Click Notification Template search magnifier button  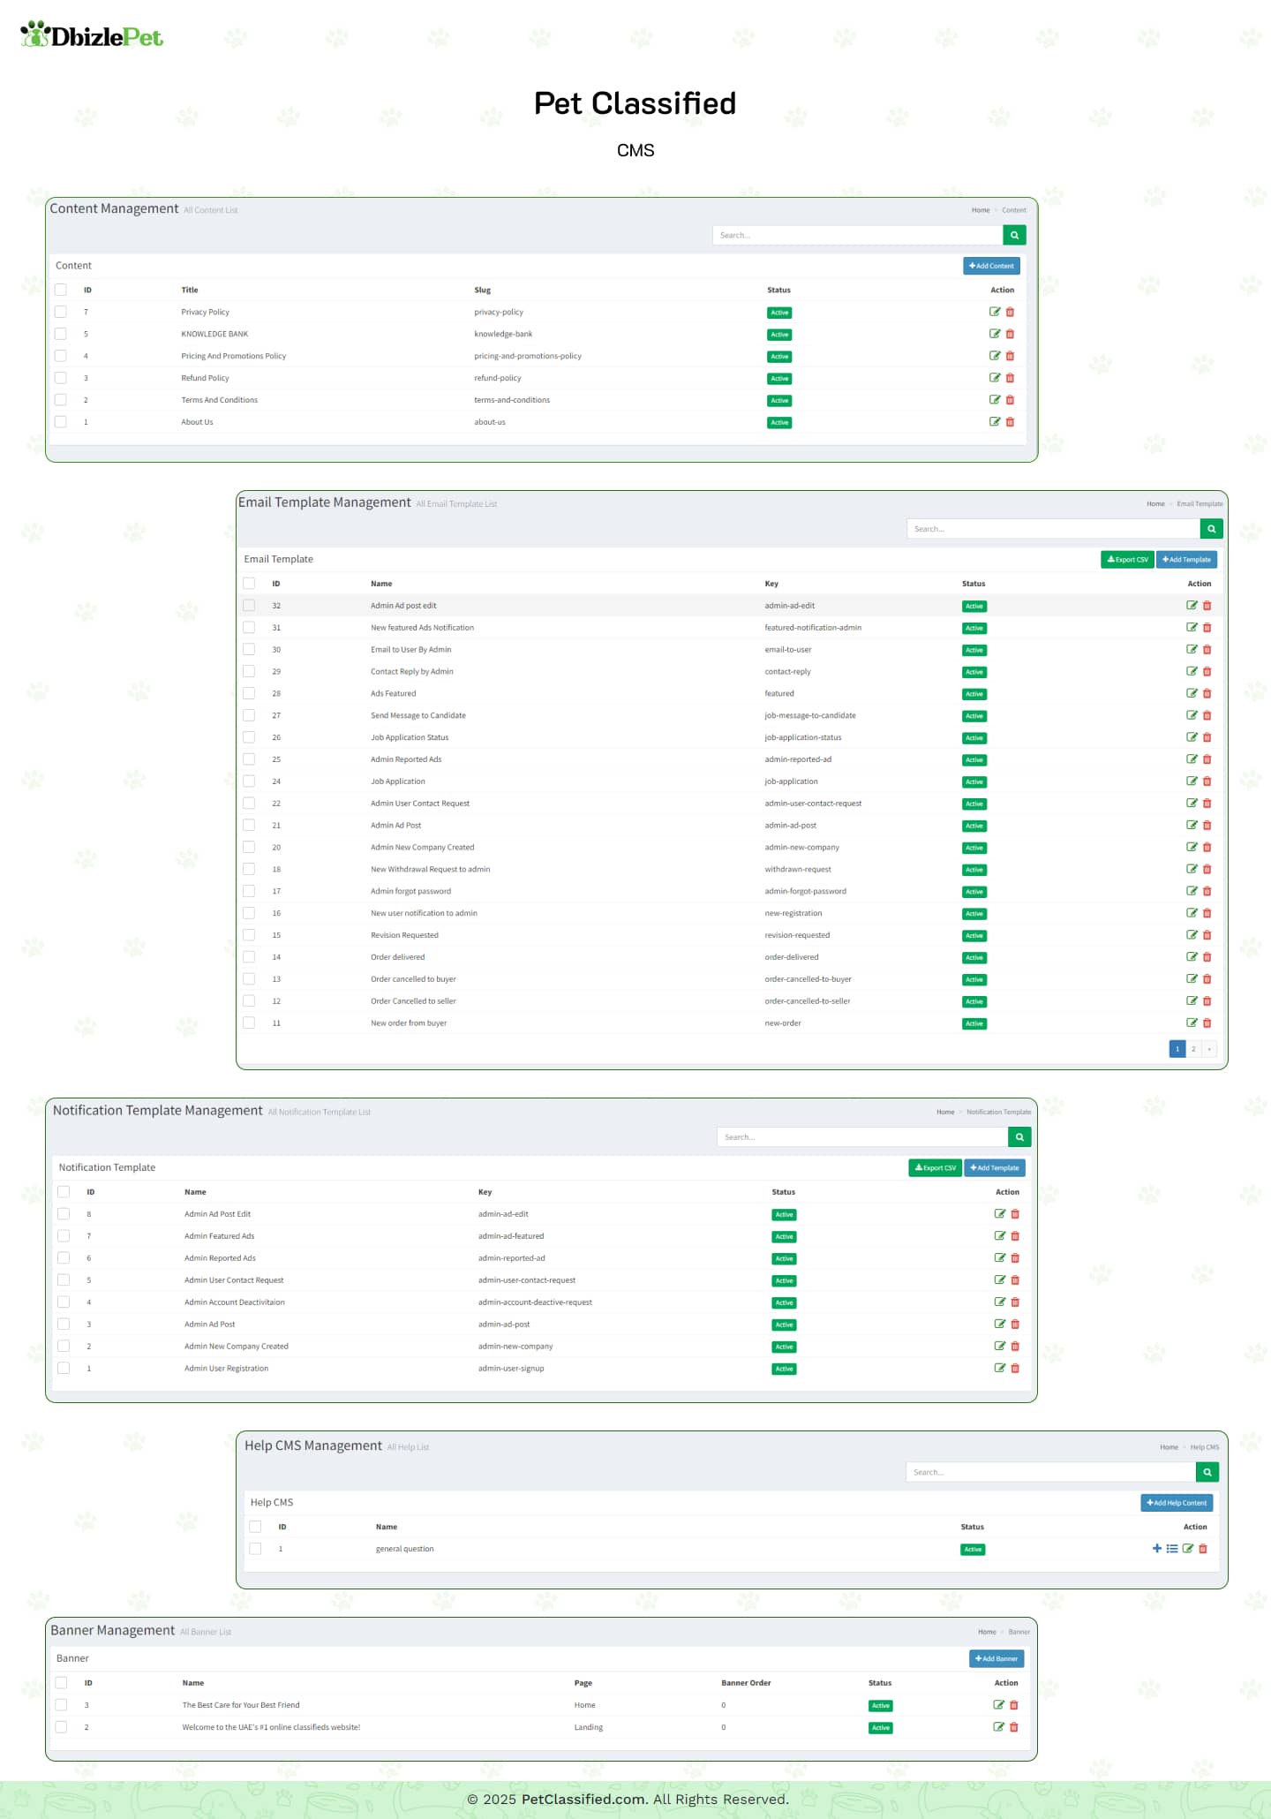pyautogui.click(x=1019, y=1137)
